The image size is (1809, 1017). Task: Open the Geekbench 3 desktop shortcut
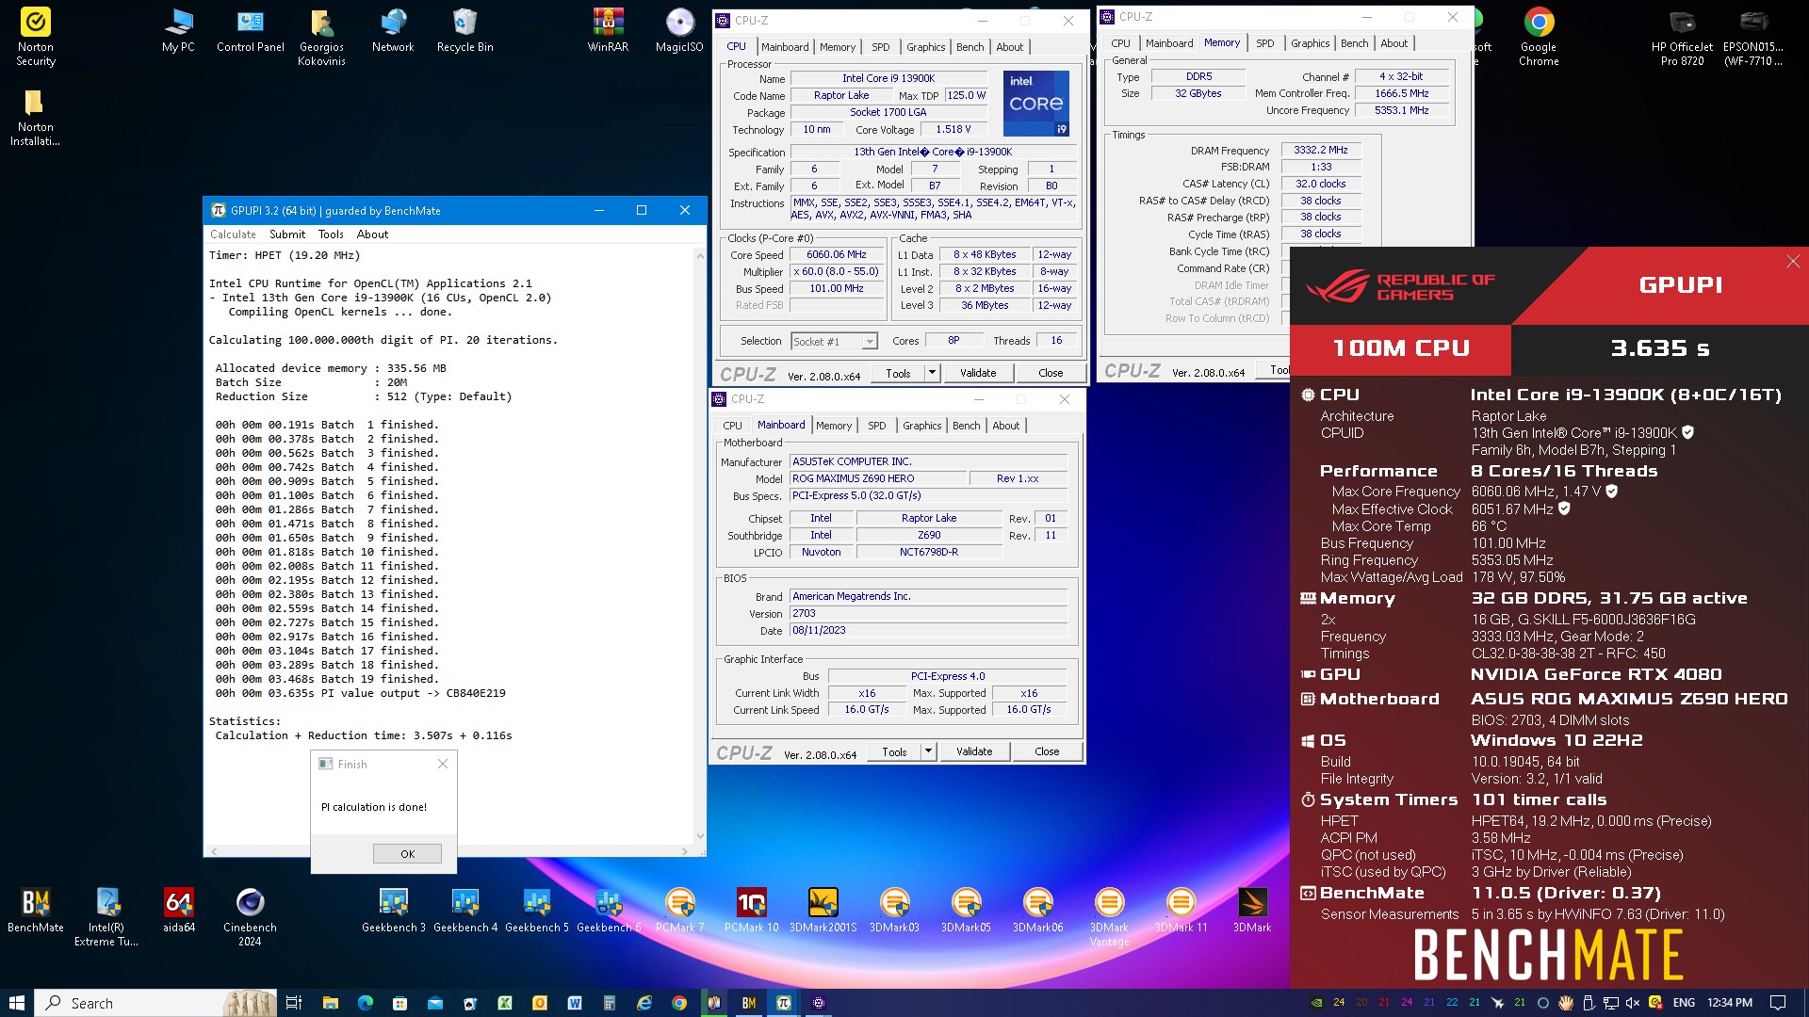tap(393, 911)
